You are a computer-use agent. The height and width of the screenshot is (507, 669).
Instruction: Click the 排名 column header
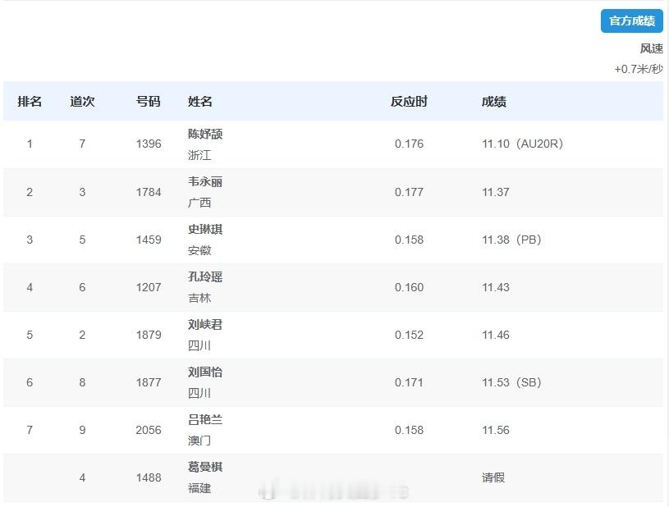tap(30, 102)
